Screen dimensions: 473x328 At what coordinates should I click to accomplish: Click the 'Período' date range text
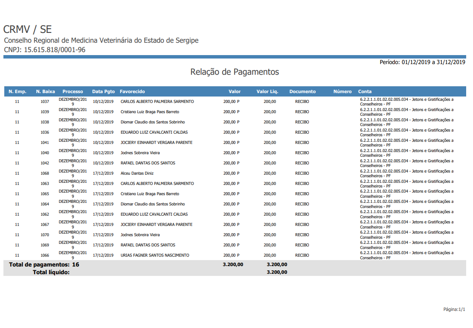(422, 62)
